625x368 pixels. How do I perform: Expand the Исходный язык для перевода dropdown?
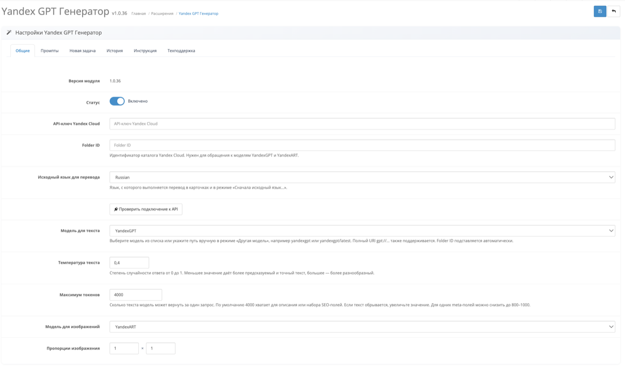pos(362,177)
